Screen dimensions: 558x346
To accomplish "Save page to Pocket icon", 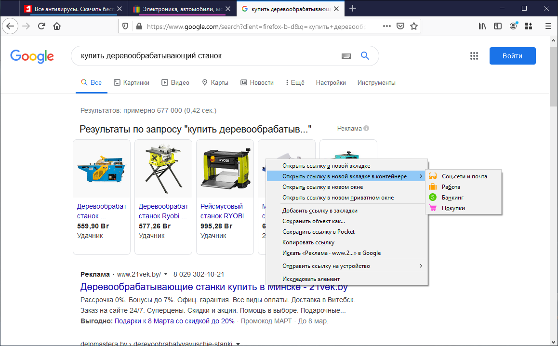I will tap(400, 26).
